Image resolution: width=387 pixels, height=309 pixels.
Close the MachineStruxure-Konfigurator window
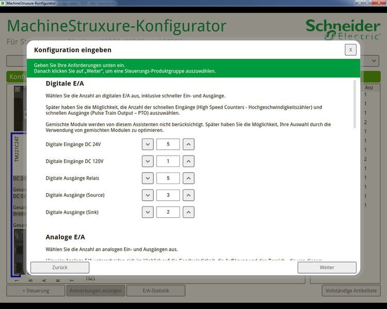(379, 3)
